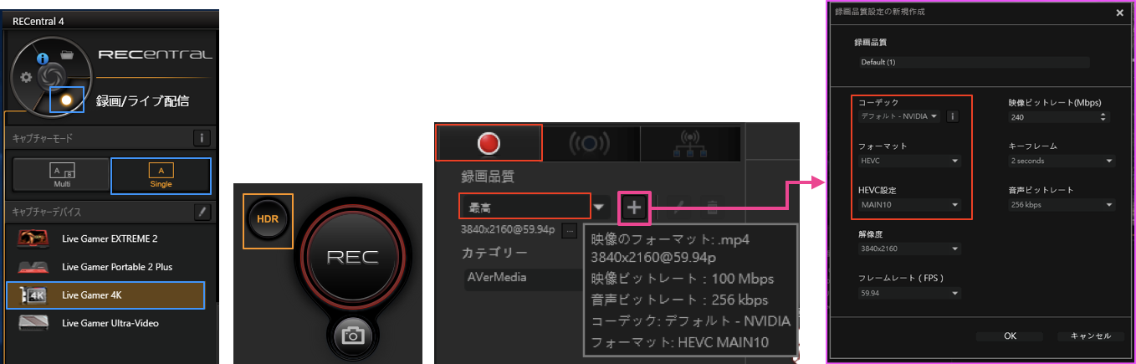Click the AVerMedia category field
Image resolution: width=1136 pixels, height=364 pixels.
523,277
